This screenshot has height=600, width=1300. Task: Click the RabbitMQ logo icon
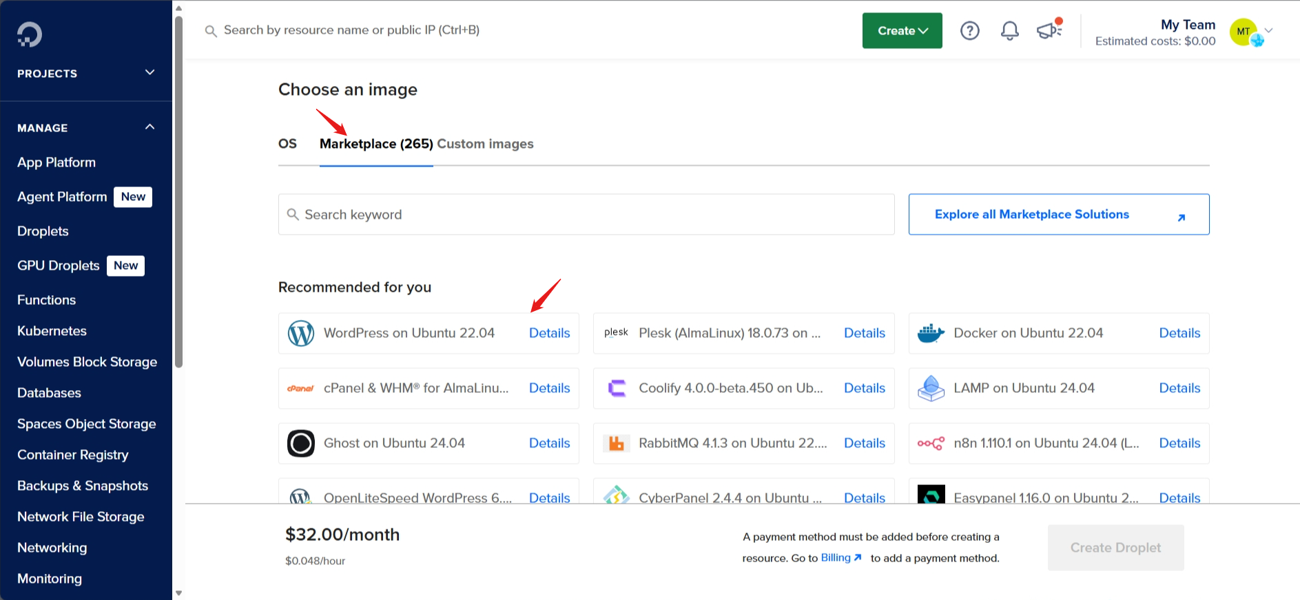tap(616, 443)
